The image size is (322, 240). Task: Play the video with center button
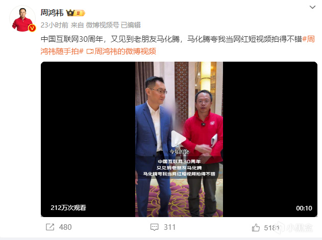[179, 139]
